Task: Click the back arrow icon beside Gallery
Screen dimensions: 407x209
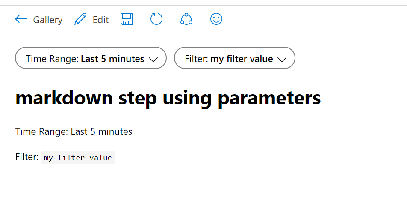Action: 21,19
